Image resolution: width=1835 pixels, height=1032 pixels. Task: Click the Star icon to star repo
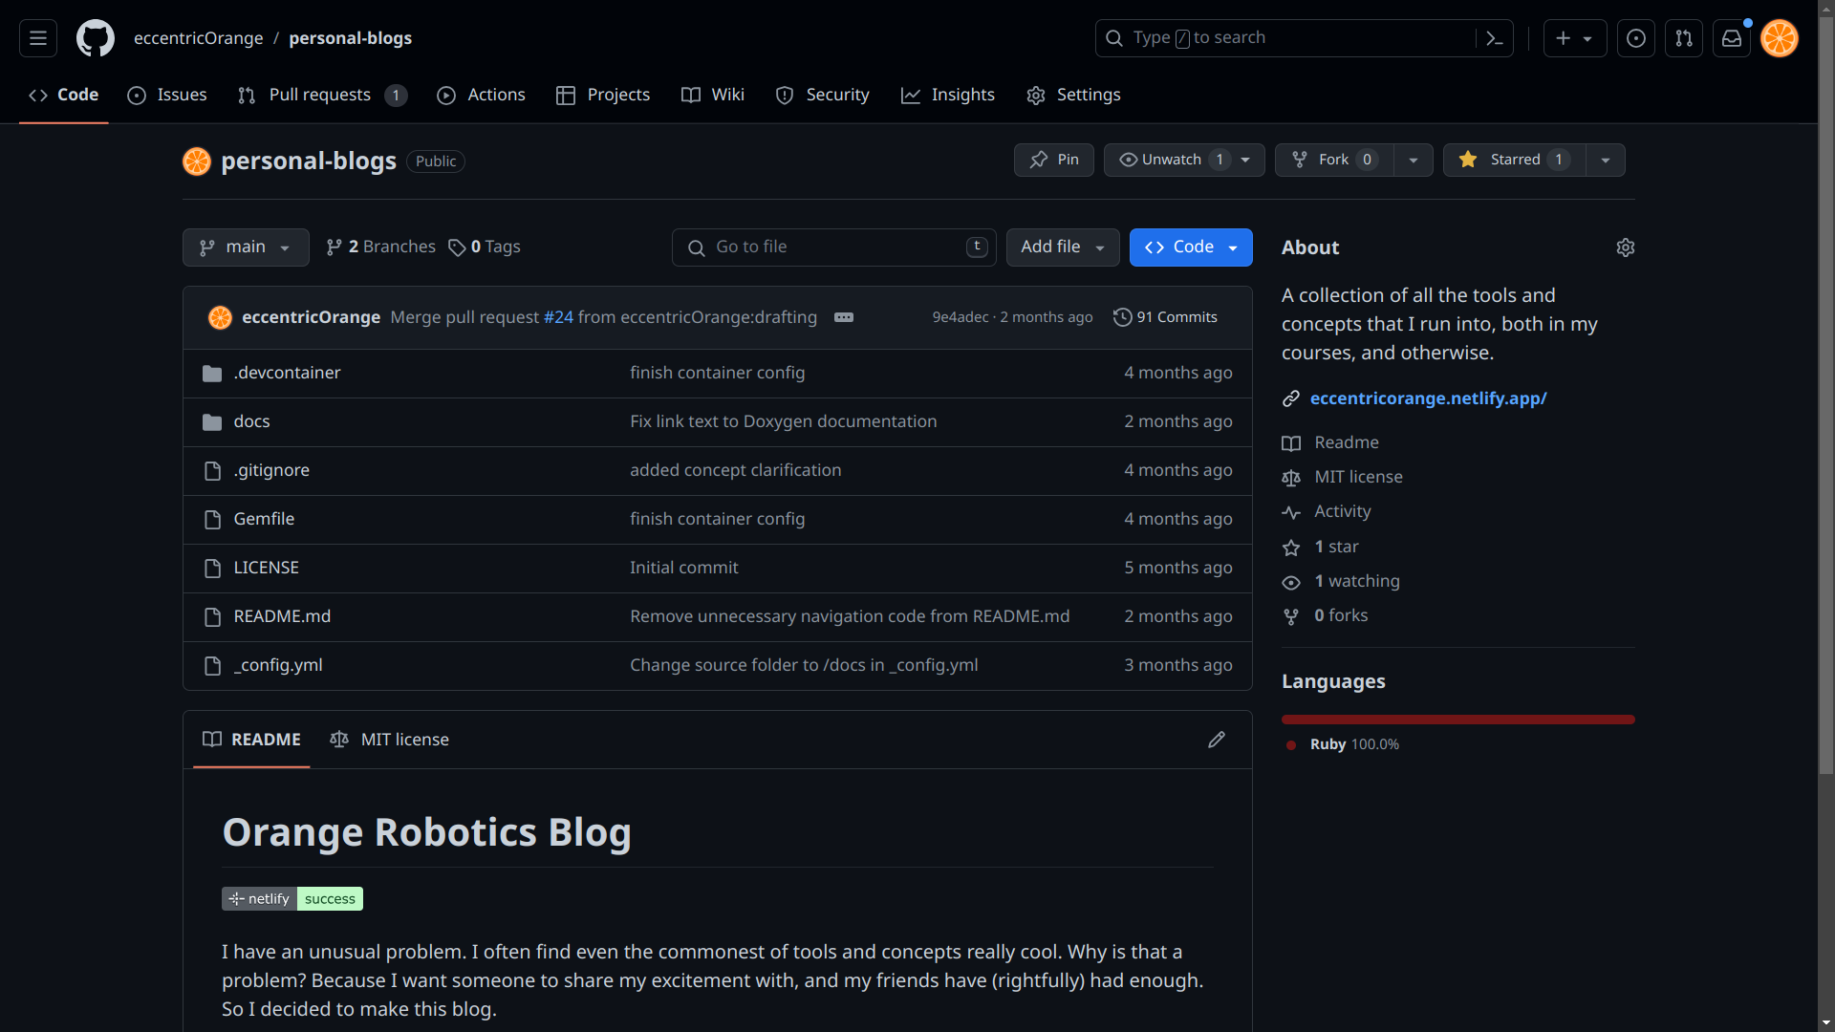(1466, 160)
